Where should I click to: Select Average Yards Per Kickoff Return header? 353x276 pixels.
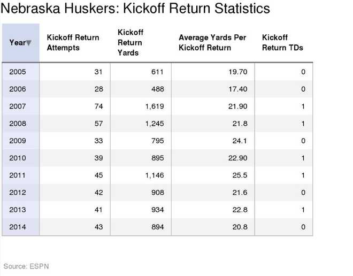pyautogui.click(x=212, y=43)
